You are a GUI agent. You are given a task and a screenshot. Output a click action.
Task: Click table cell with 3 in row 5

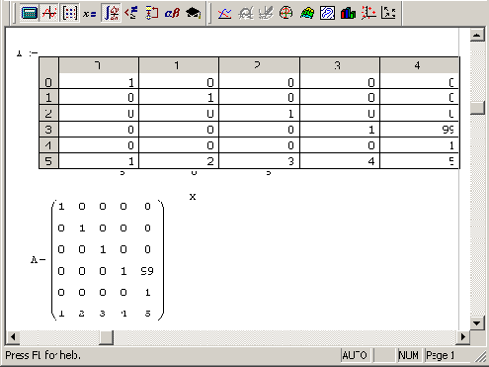(x=259, y=161)
